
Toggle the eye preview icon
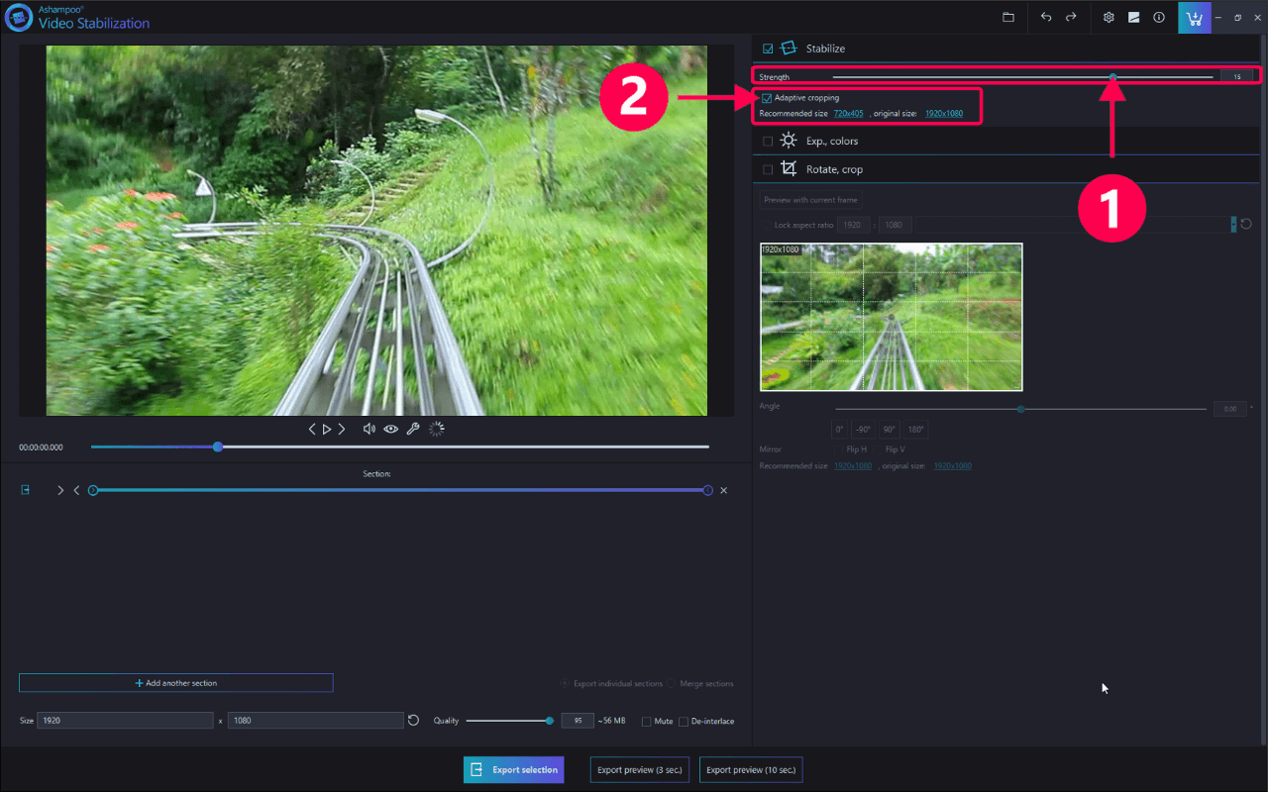point(391,430)
